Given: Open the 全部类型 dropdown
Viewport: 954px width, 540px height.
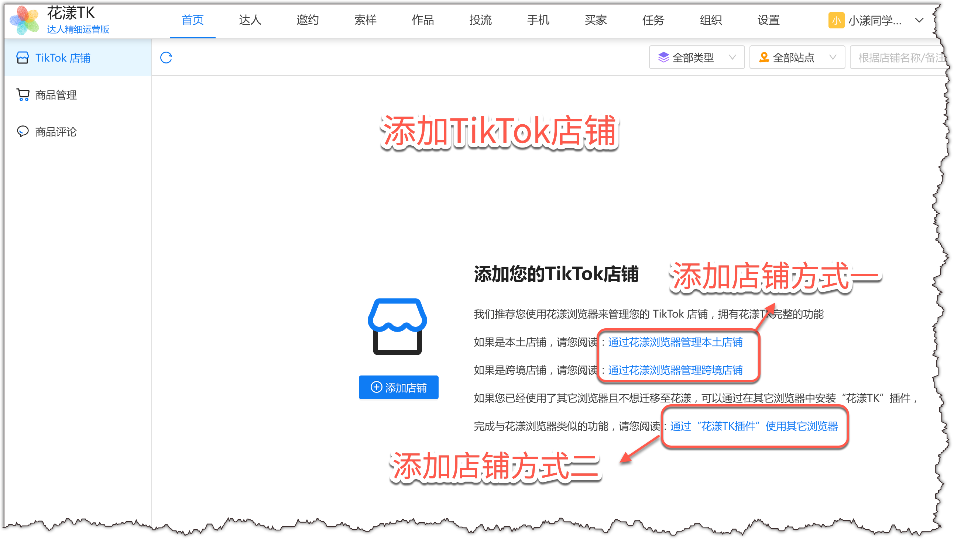Looking at the screenshot, I should [x=697, y=58].
